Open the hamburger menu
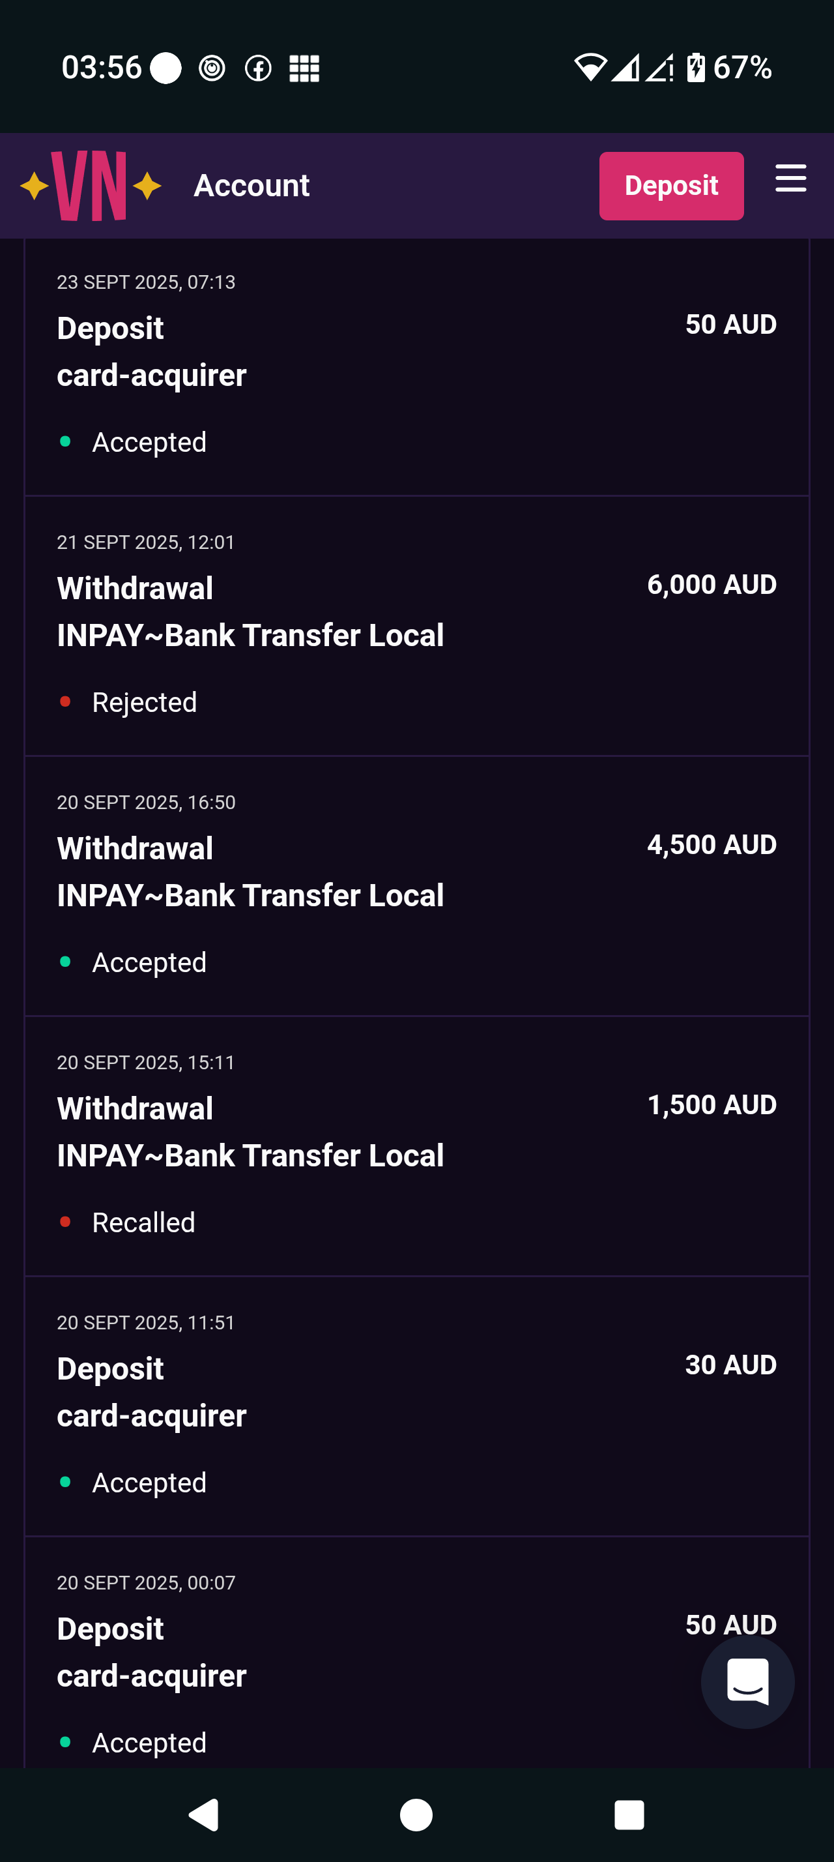Image resolution: width=834 pixels, height=1862 pixels. (x=790, y=179)
